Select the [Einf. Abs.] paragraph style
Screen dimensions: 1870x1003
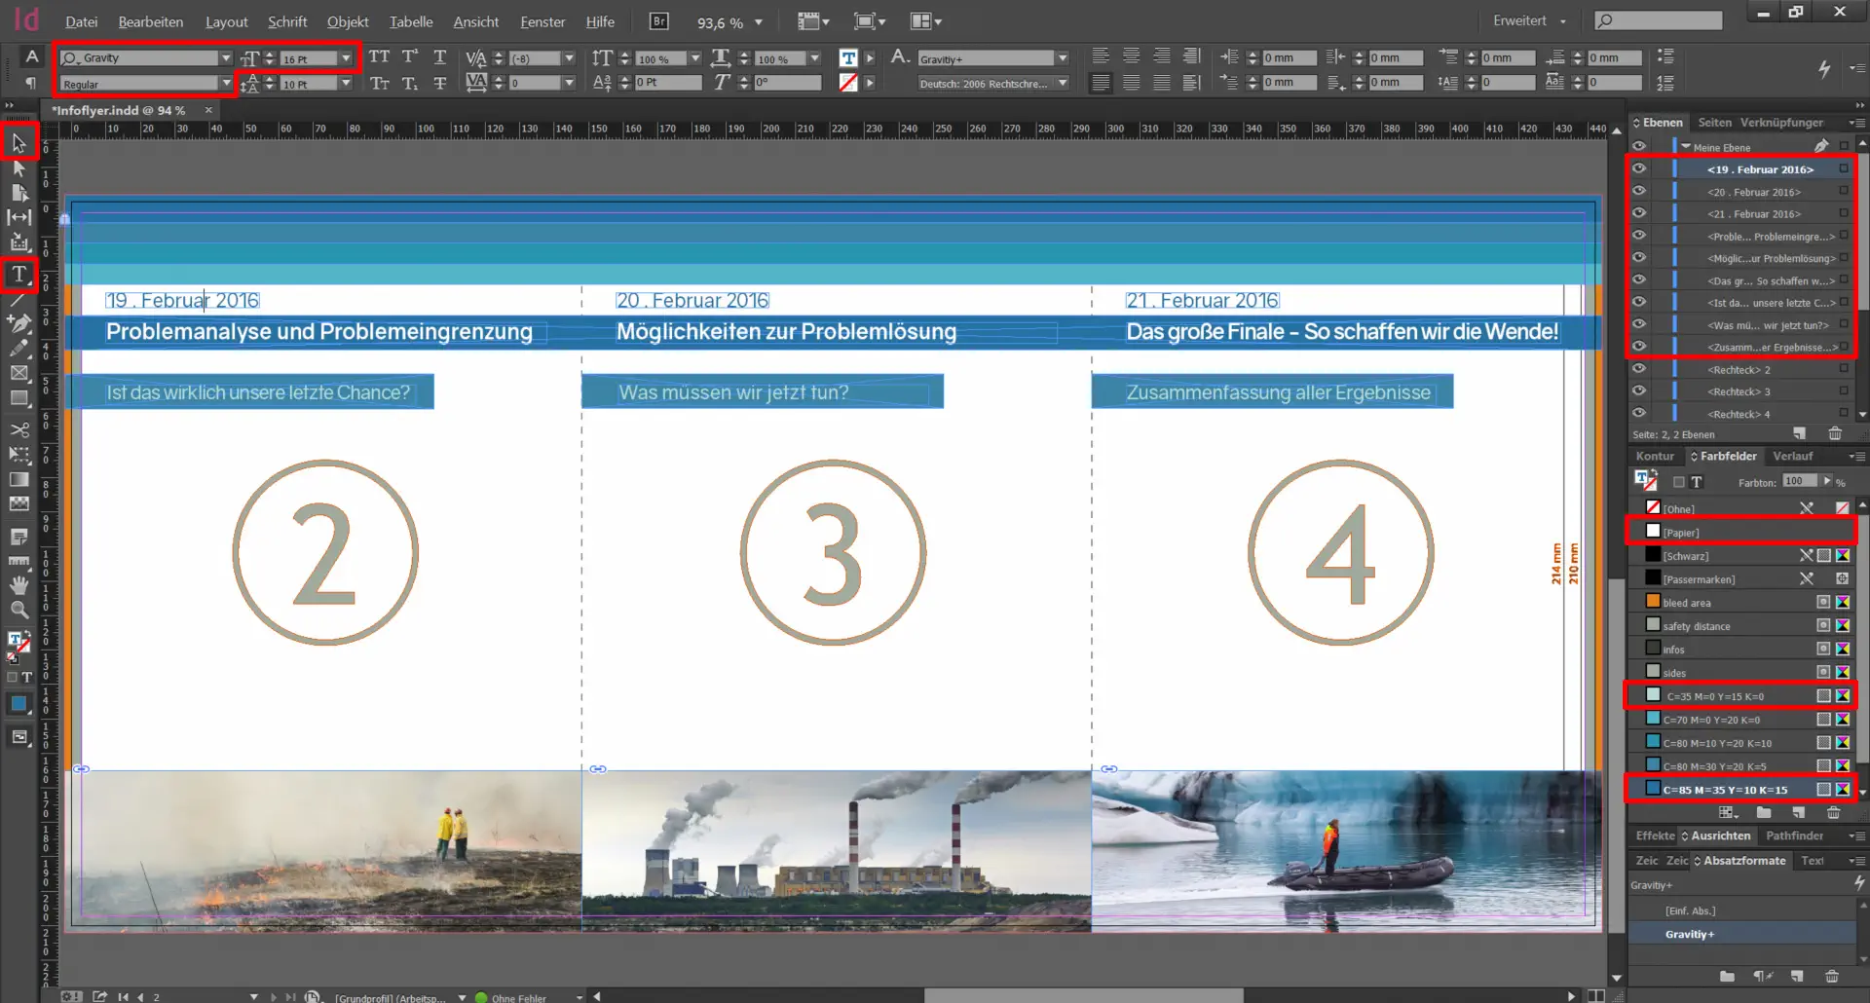pos(1690,910)
